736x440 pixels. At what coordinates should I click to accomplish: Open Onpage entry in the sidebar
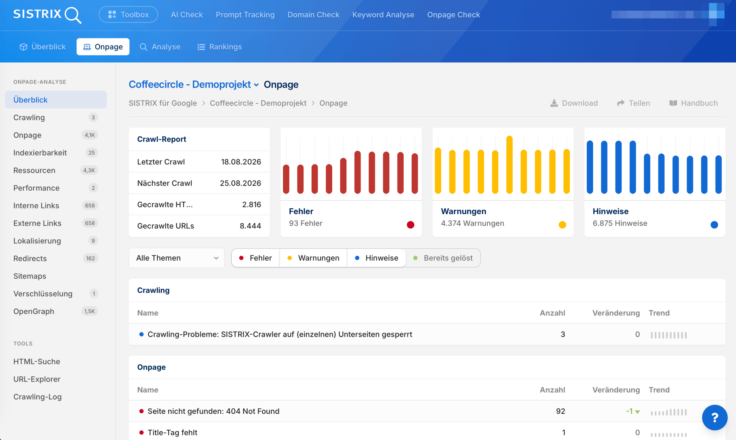(x=56, y=135)
